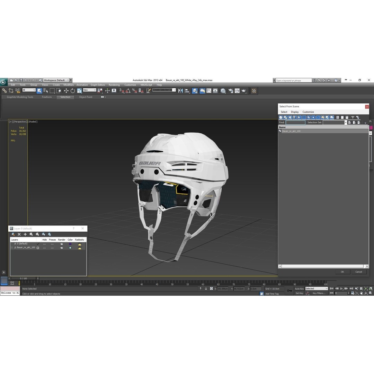Open the Graph Editors menu
This screenshot has width=374, height=374.
[98, 85]
